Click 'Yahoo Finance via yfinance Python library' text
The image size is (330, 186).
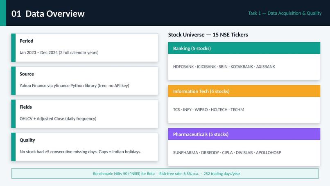[x=58, y=86]
